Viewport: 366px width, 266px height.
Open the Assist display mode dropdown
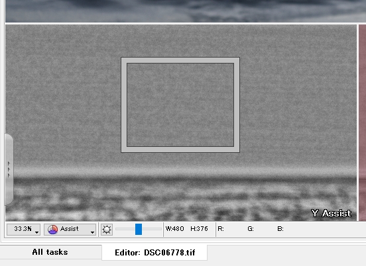tap(70, 229)
